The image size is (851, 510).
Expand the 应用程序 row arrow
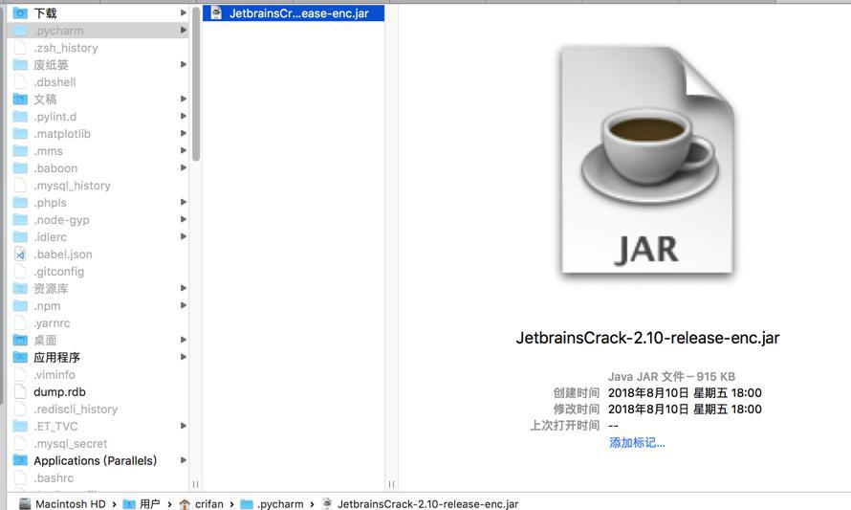[184, 357]
